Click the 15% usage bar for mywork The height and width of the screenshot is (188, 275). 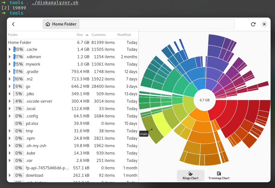click(19, 64)
